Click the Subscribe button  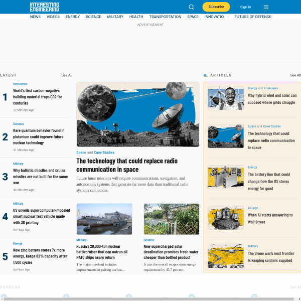(216, 7)
